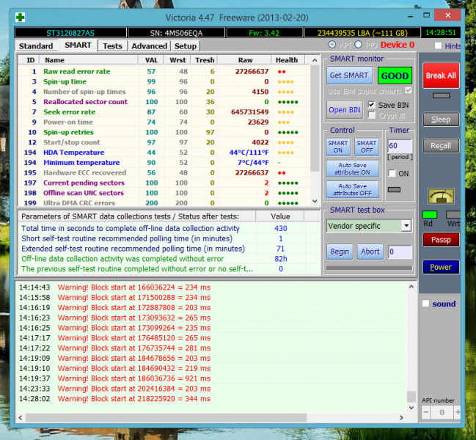
Task: Click the green cross Victoria app icon
Action: tap(20, 16)
